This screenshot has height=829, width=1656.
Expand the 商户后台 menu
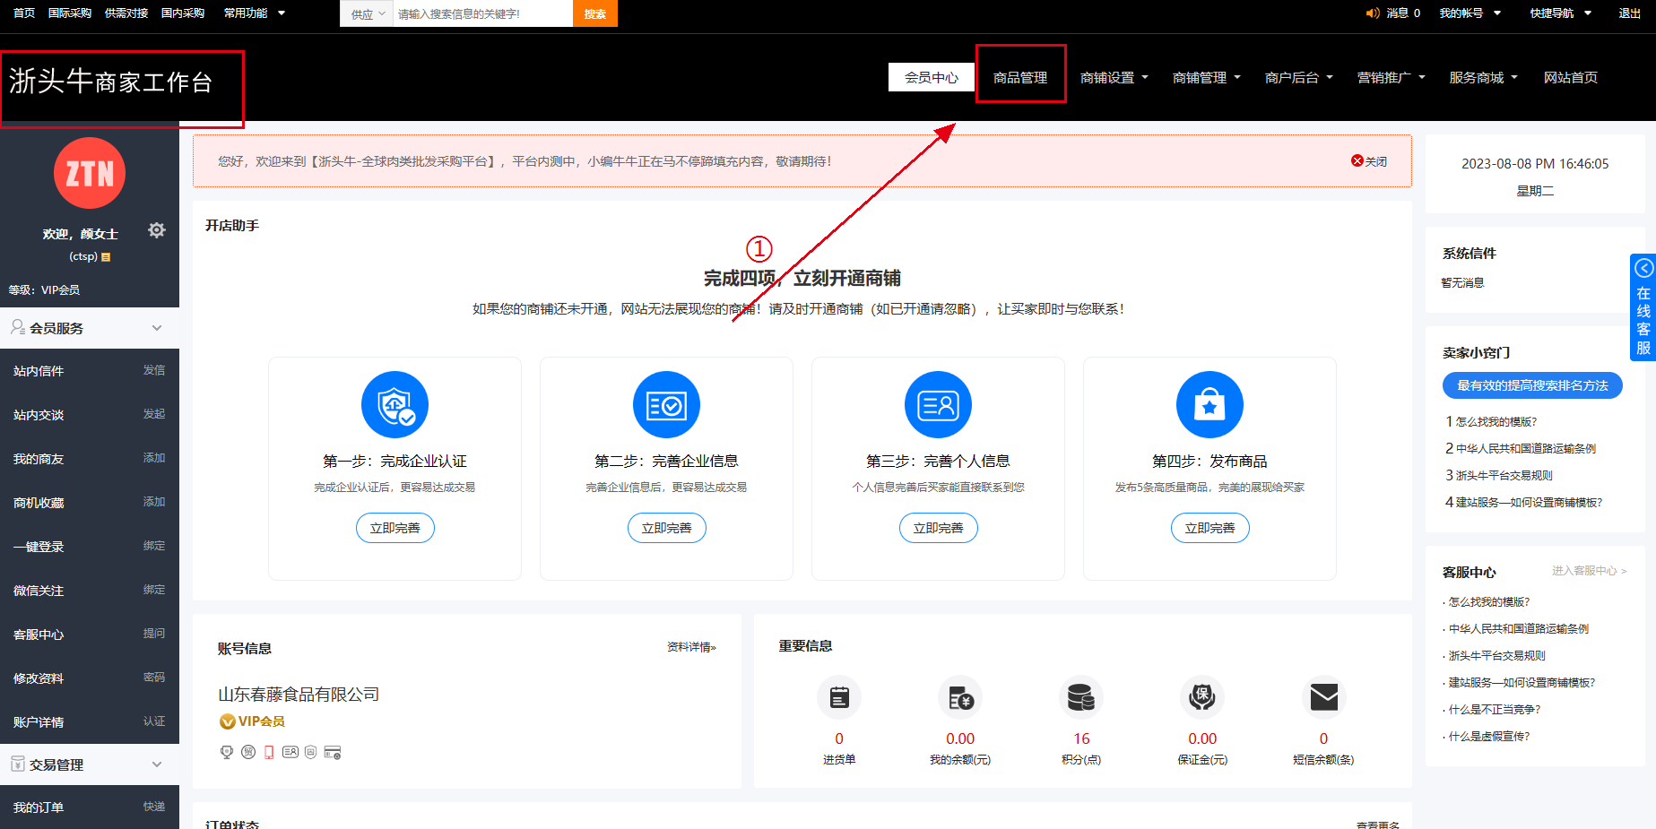pos(1298,78)
